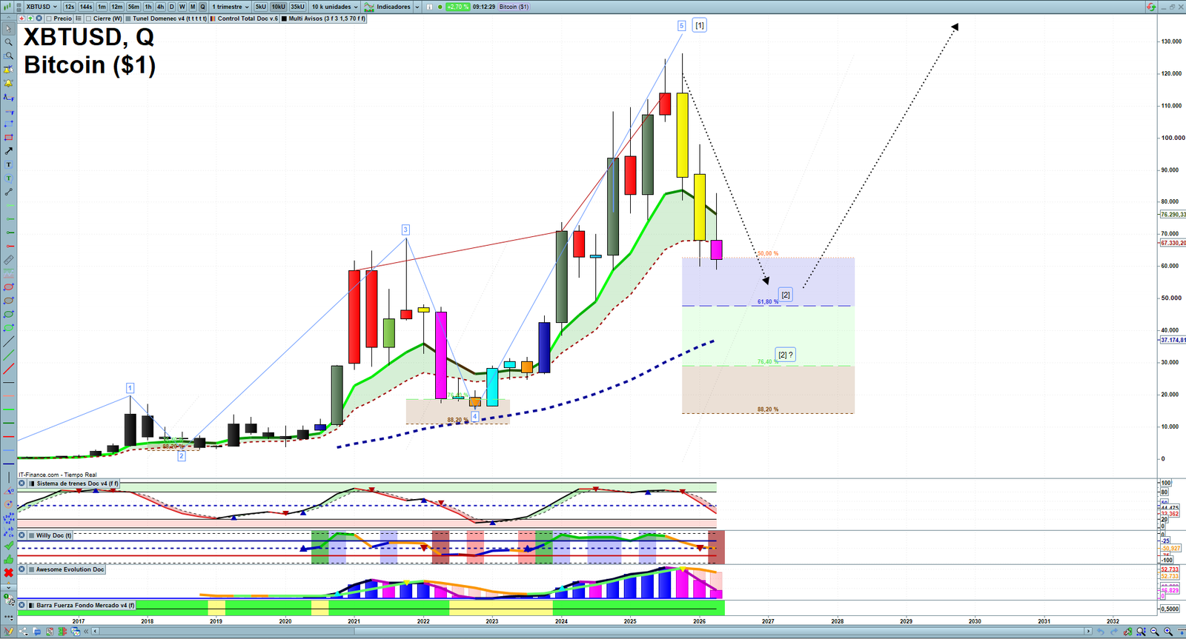
Task: Click the Bitcoin ($1) label in toolbar
Action: [x=514, y=7]
